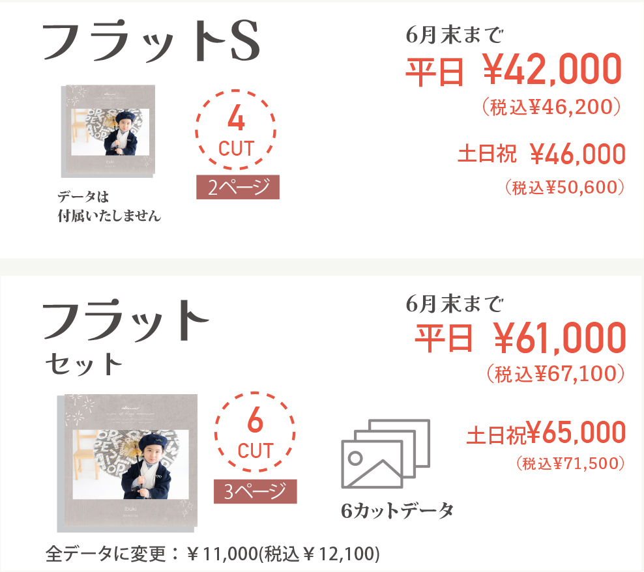Click the 土日祝 ¥65,000 price
This screenshot has height=572, width=644.
[546, 433]
